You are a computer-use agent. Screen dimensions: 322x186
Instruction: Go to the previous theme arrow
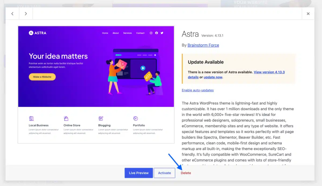(12, 13)
